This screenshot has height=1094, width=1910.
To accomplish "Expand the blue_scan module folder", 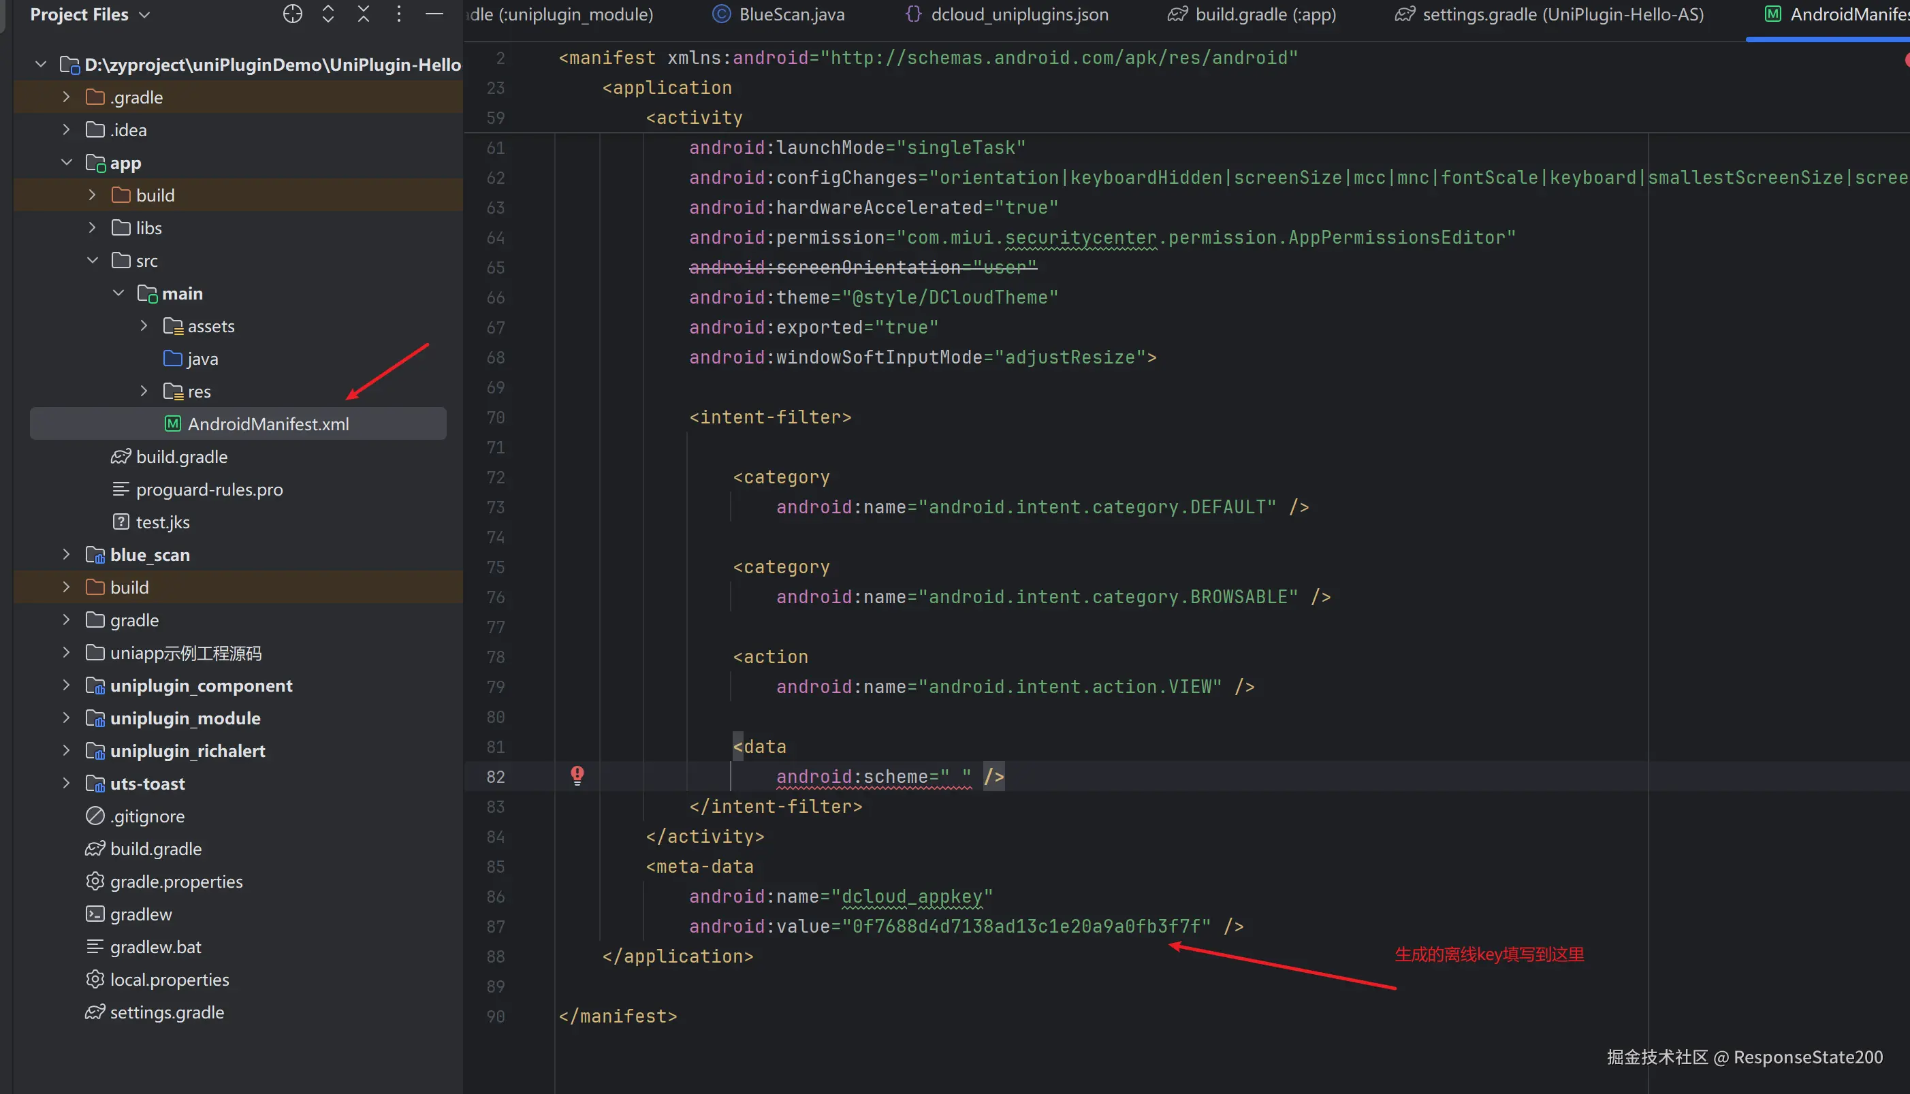I will click(66, 555).
